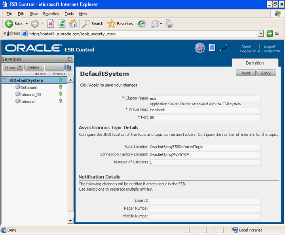This screenshot has height=235, width=285.
Task: Focus the Topic Location field
Action: pos(205,147)
